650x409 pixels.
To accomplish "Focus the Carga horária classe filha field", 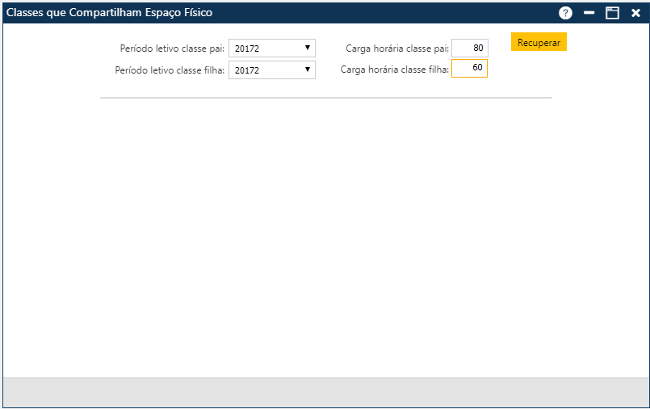I will tap(469, 69).
